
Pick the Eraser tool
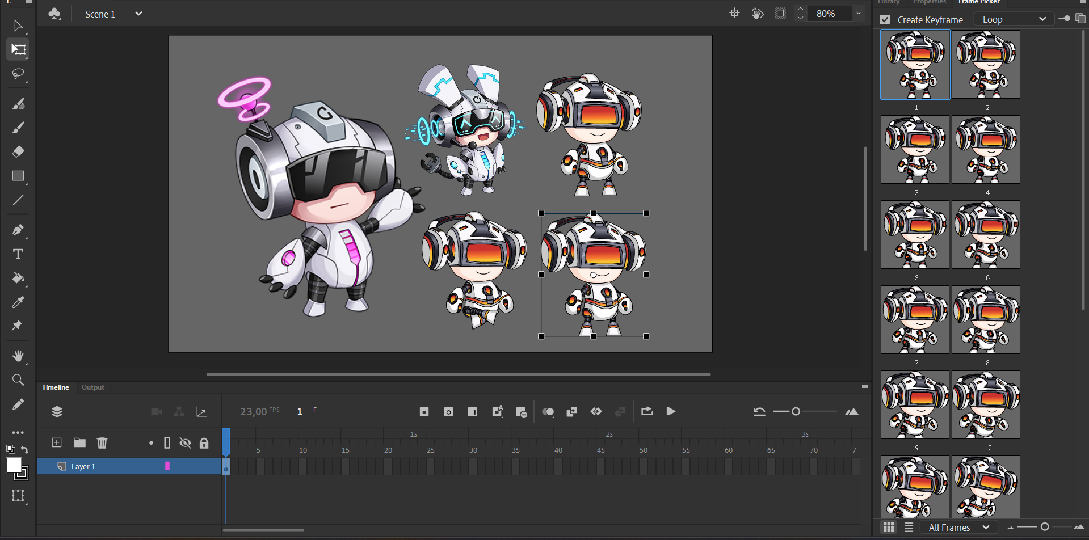pyautogui.click(x=18, y=151)
